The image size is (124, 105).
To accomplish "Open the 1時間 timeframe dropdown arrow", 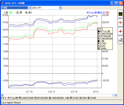I will click(30, 8).
